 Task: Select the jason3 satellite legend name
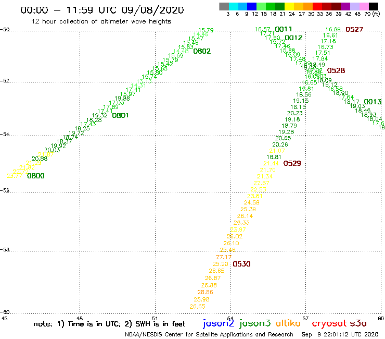click(255, 323)
